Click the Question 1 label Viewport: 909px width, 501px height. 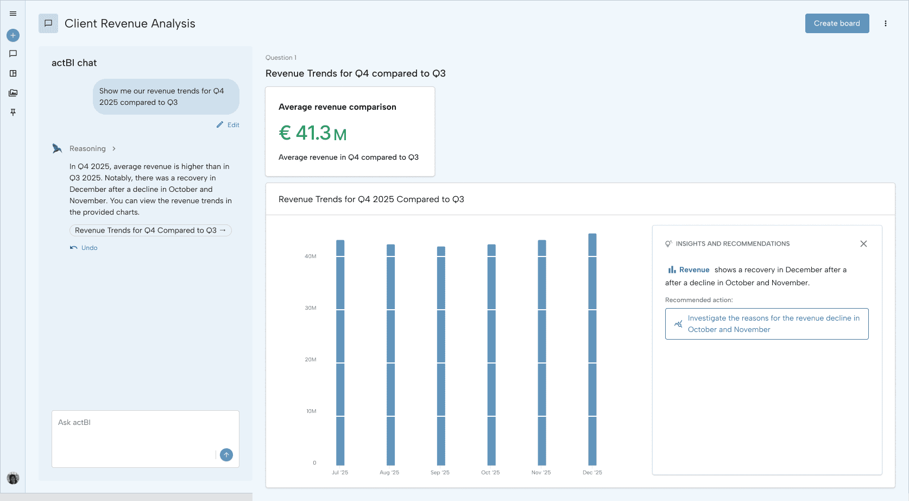click(281, 58)
